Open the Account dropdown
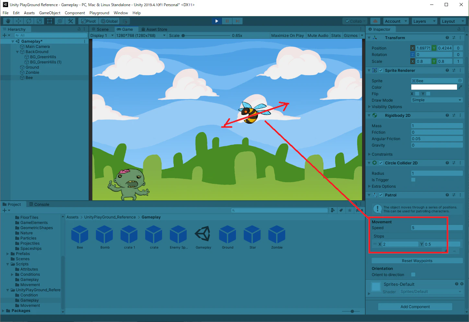The height and width of the screenshot is (322, 469). tap(396, 21)
